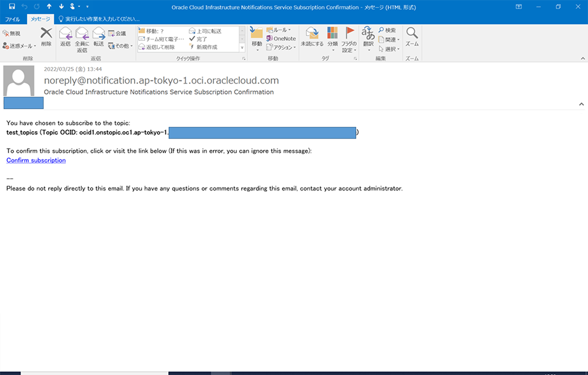
Task: Open the クイック操作 dialog launcher
Action: click(244, 59)
